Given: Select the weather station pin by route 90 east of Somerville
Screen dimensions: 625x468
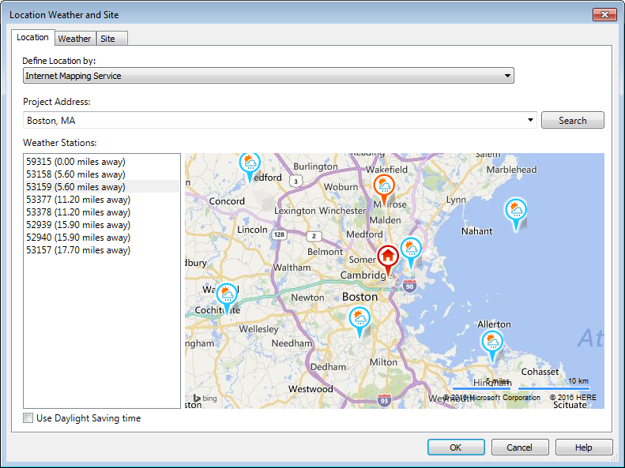Looking at the screenshot, I should [x=411, y=253].
